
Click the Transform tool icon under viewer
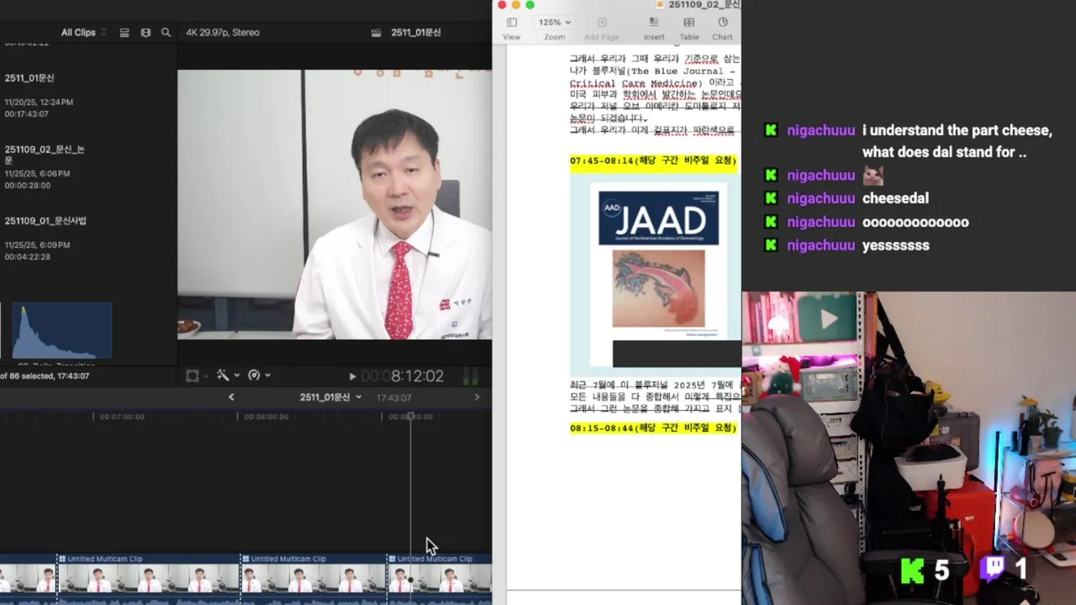193,376
